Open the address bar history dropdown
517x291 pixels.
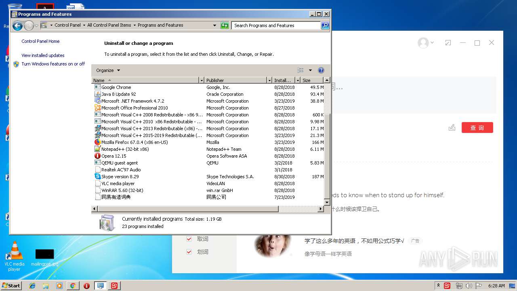[214, 25]
